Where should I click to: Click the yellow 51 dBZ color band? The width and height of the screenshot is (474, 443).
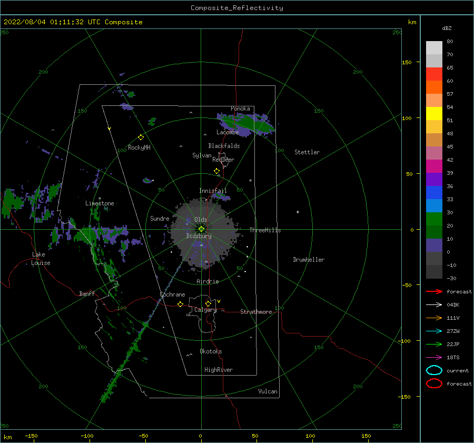[x=434, y=114]
